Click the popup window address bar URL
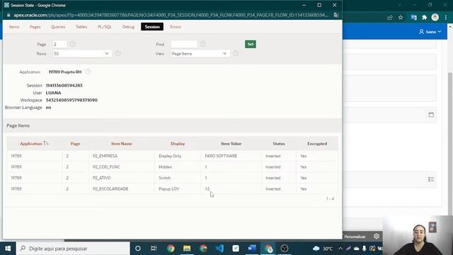 click(171, 15)
